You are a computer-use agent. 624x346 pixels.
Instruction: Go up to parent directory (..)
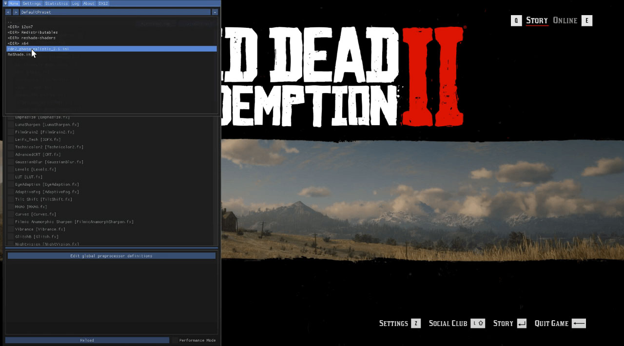[x=10, y=21]
